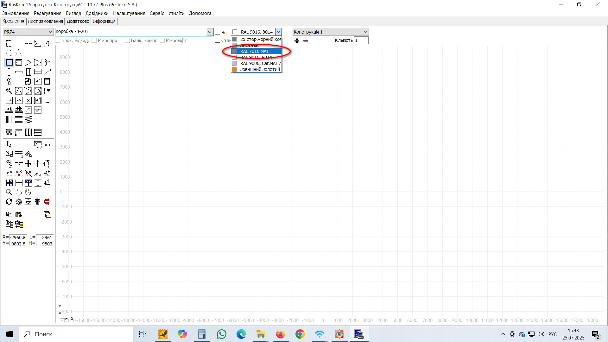This screenshot has width=608, height=342.
Task: Toggle the 'Всі' checkbox
Action: (218, 32)
